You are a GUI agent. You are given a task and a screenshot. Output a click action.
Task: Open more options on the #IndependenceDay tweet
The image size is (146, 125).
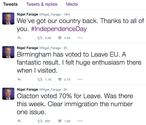click(80, 38)
